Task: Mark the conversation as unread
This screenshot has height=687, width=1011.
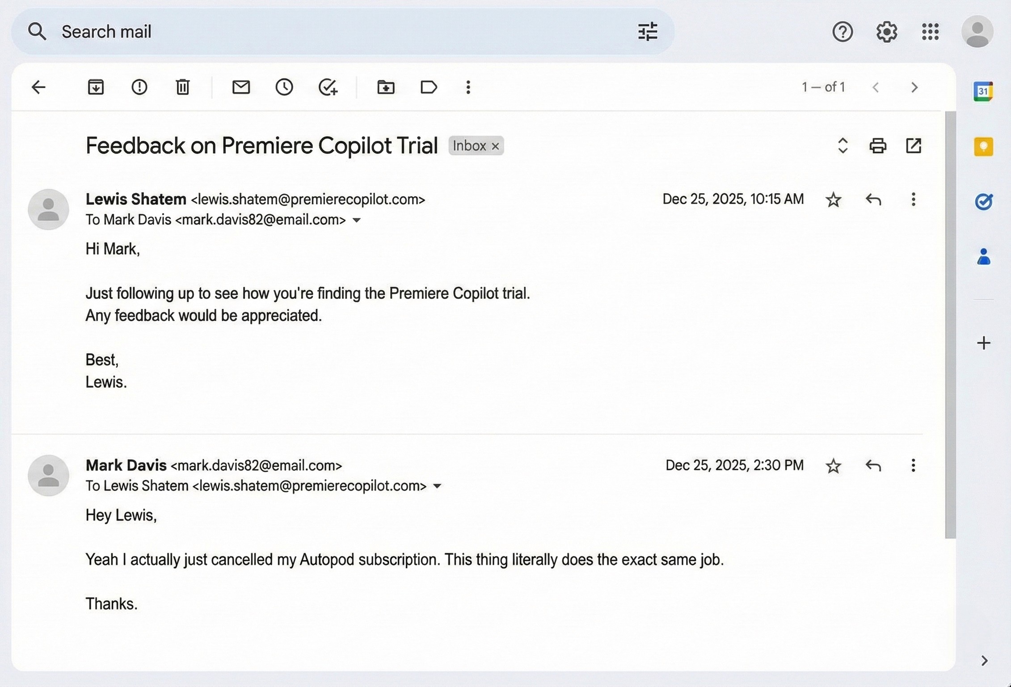Action: click(x=241, y=87)
